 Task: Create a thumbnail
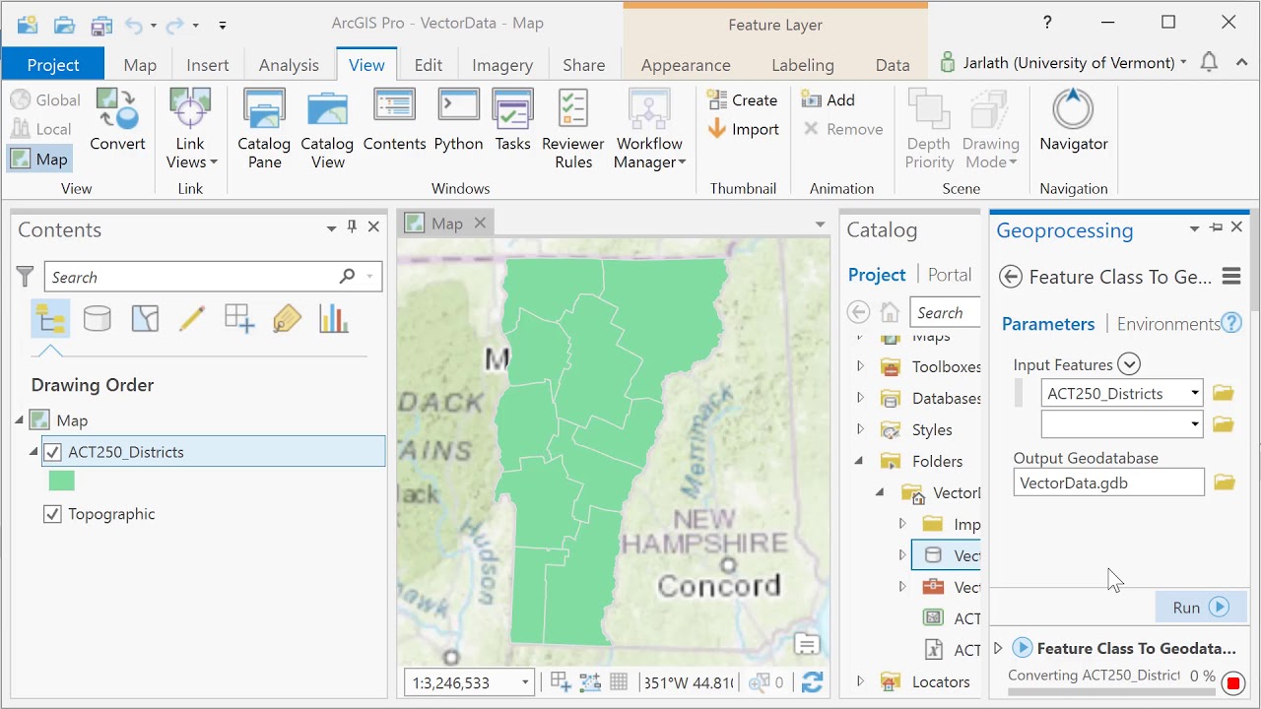(x=743, y=100)
